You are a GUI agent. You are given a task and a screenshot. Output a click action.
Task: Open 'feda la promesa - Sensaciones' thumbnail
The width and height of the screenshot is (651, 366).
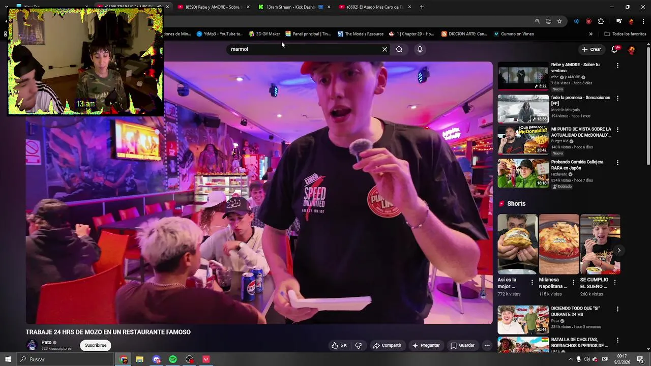[523, 109]
